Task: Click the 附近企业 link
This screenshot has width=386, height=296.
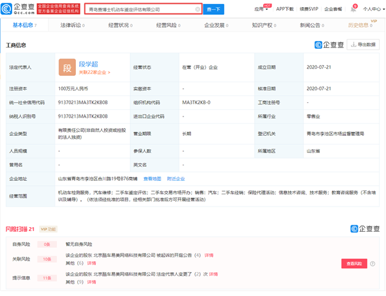Action: [176, 179]
